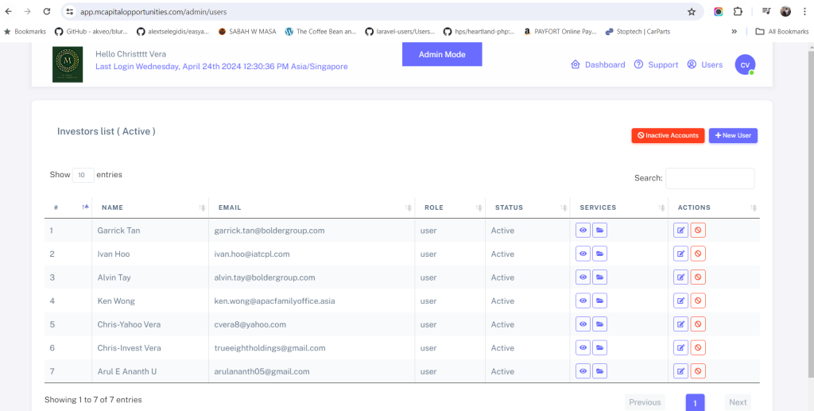814x411 pixels.
Task: Open the folder icon for Ivan Hoo
Action: coord(599,254)
